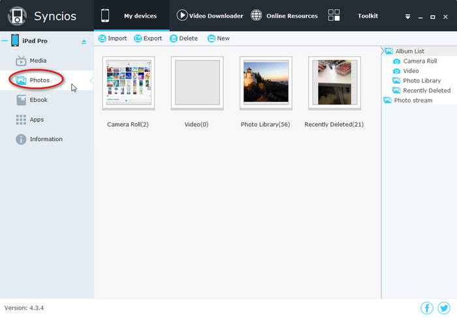
Task: Click the New button label
Action: tap(223, 39)
